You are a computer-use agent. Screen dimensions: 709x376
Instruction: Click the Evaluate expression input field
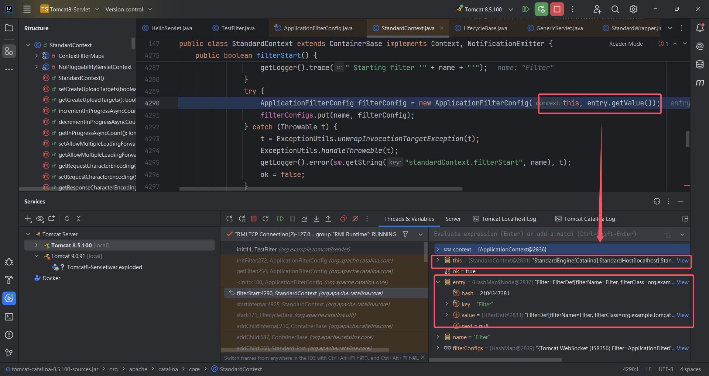click(546, 234)
